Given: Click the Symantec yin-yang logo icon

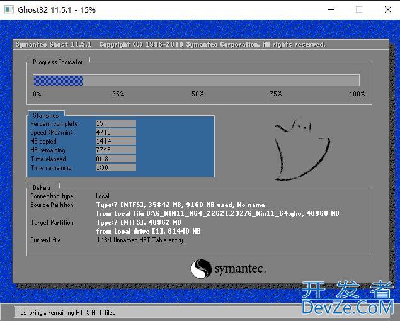Looking at the screenshot, I should coord(202,269).
